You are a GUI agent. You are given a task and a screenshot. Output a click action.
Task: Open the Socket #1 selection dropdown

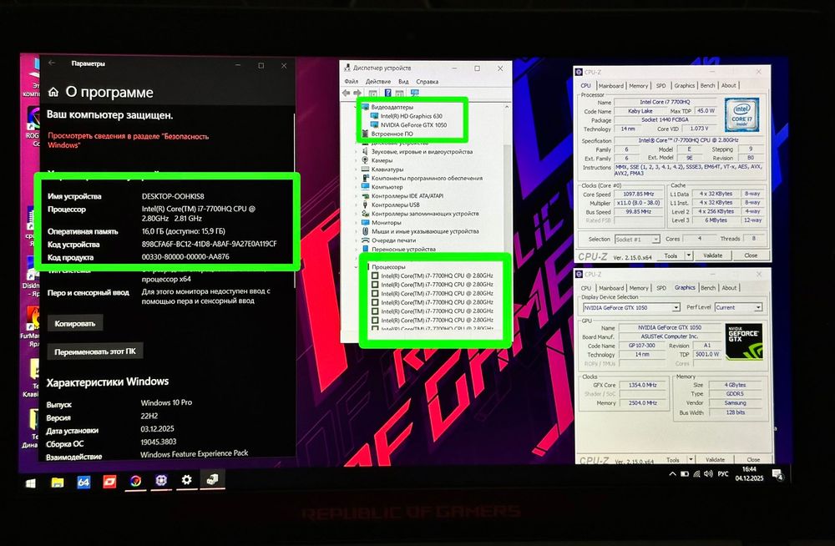[x=655, y=239]
